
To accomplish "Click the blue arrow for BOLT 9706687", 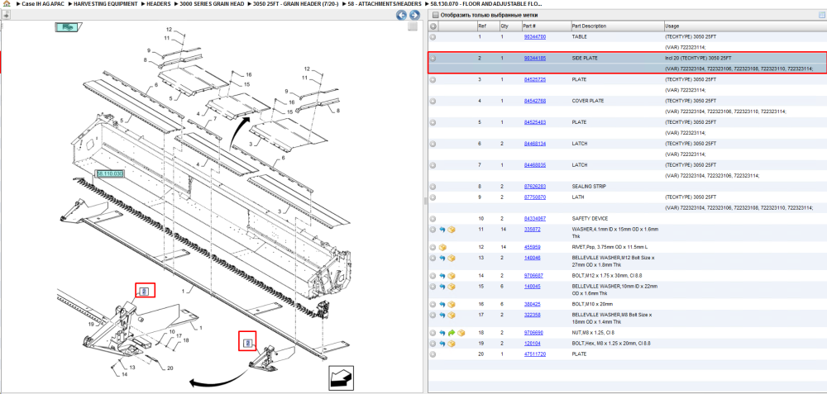I will tap(442, 276).
